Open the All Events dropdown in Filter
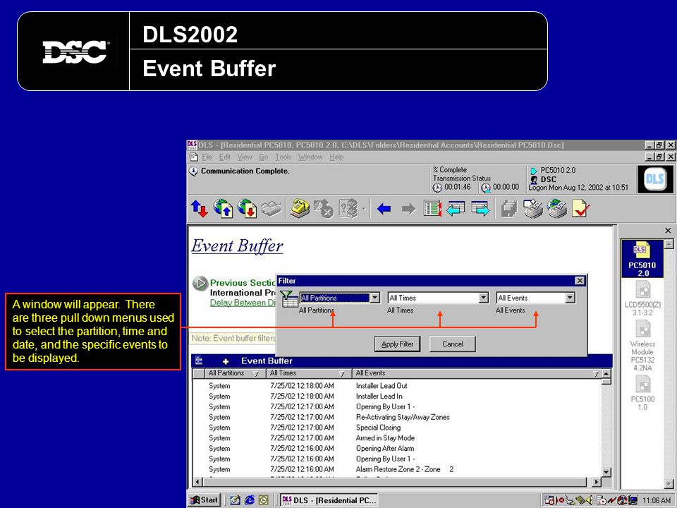Screen dimensions: 677x508 tap(570, 298)
